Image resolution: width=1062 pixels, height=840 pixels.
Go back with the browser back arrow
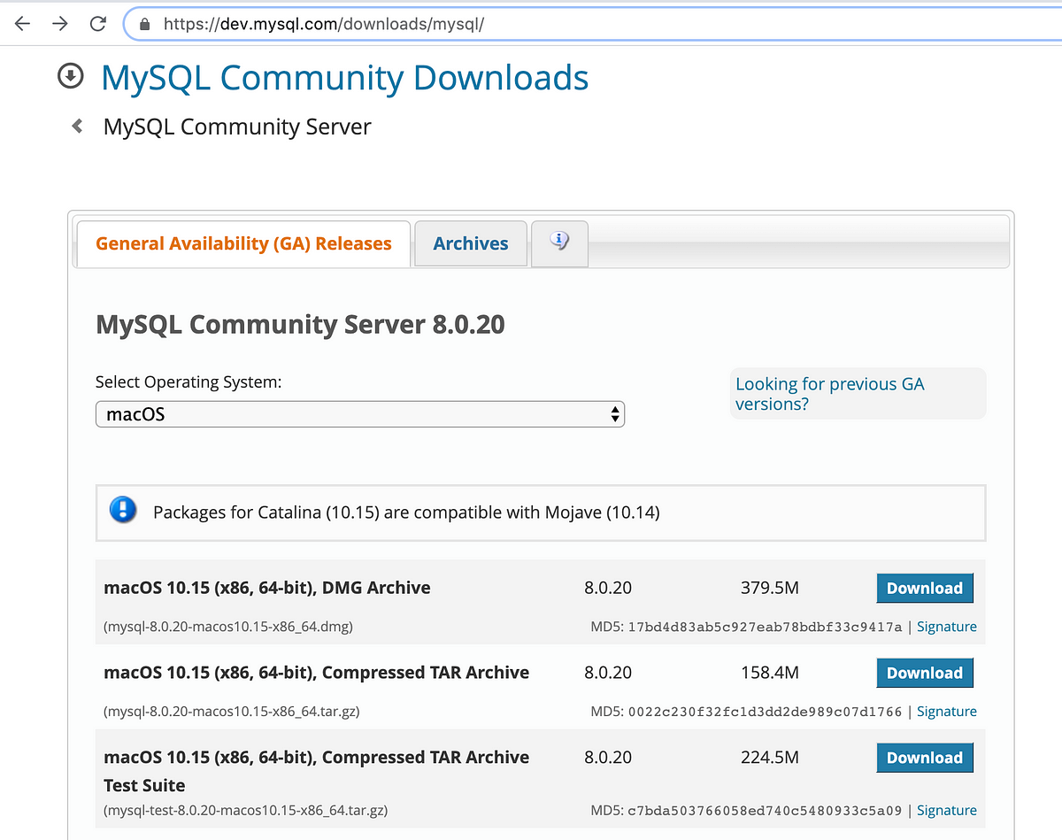pyautogui.click(x=22, y=24)
